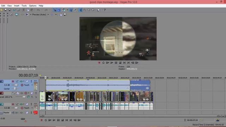Select the gold-colored video clip thumbnail
The height and width of the screenshot is (127, 226).
coord(79,96)
